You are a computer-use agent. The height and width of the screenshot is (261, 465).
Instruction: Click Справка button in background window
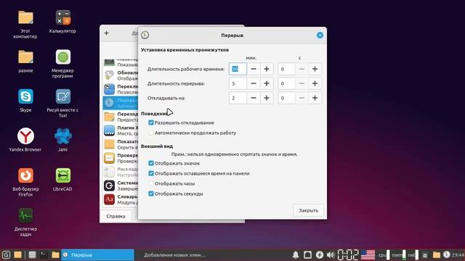(x=116, y=216)
